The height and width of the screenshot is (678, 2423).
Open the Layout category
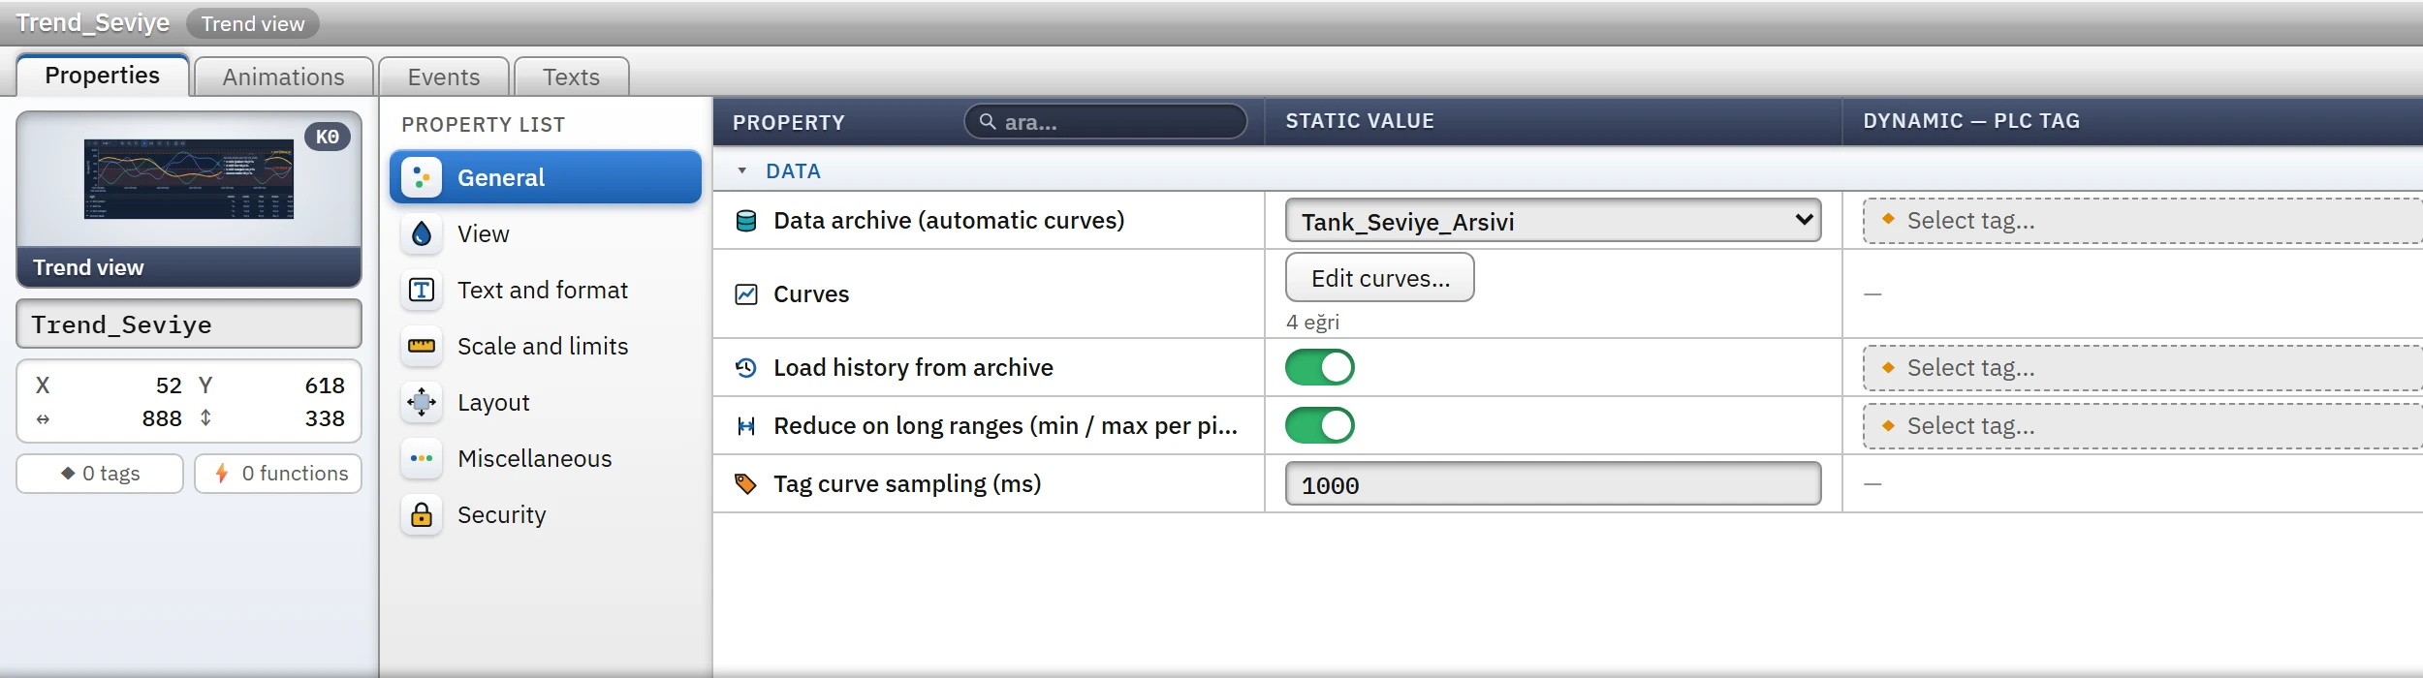point(546,402)
